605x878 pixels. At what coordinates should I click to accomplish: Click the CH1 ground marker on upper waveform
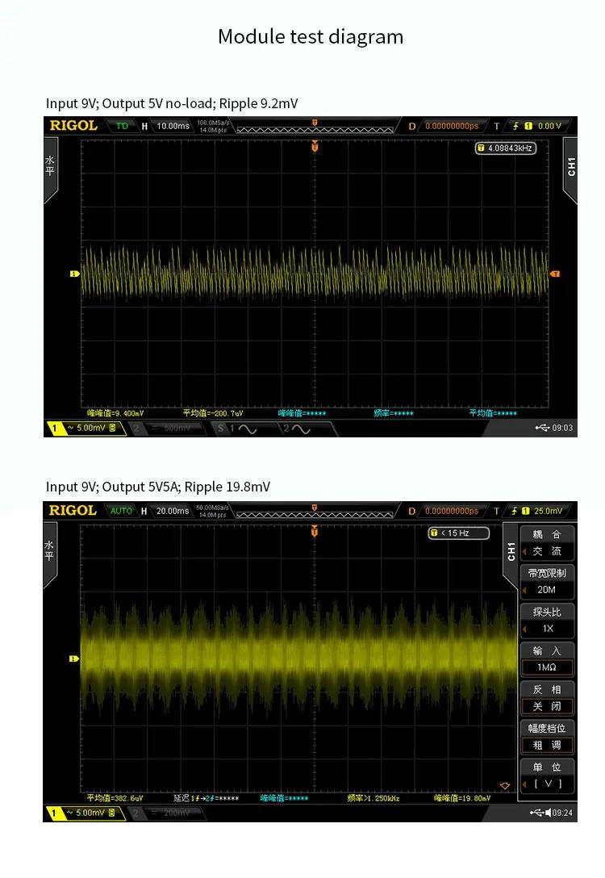coord(74,274)
